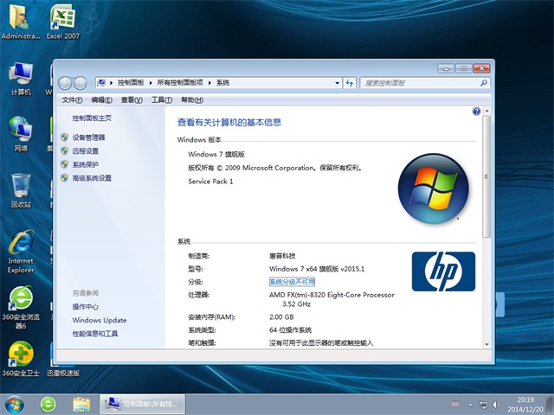The image size is (554, 415).
Task: Click the HP logo image
Action: (x=443, y=271)
